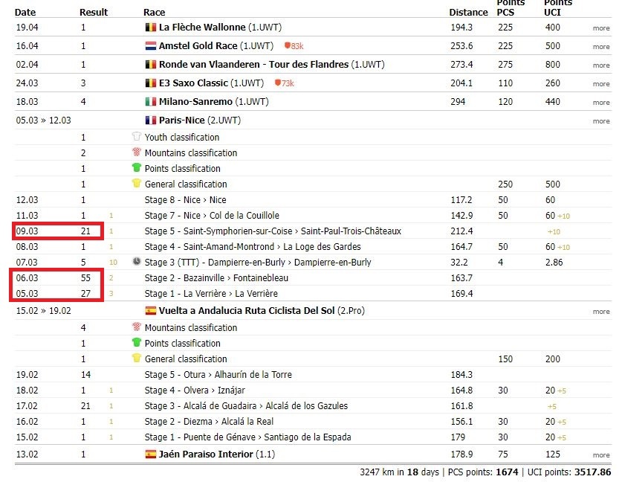
Task: Open the Amstel Gold Race link
Action: click(x=198, y=46)
